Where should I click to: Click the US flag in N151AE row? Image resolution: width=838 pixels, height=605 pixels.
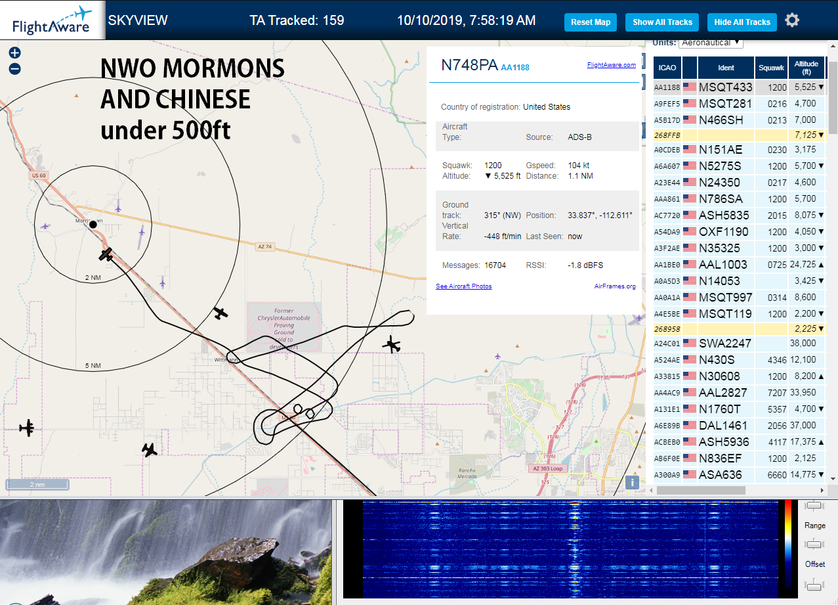pos(690,149)
